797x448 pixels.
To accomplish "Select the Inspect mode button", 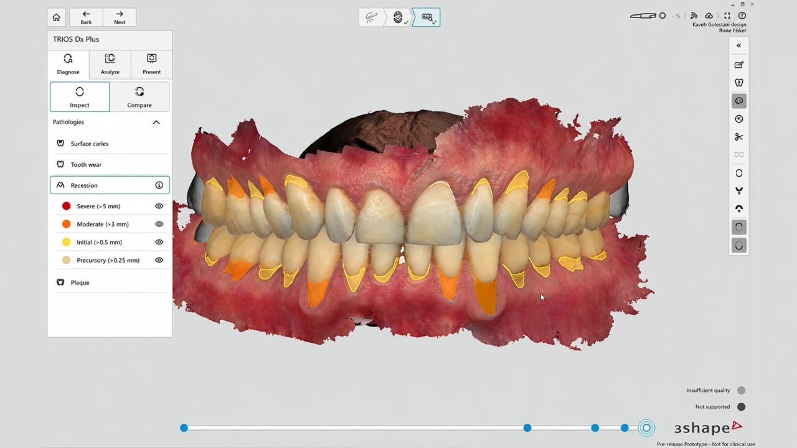I will tap(80, 97).
